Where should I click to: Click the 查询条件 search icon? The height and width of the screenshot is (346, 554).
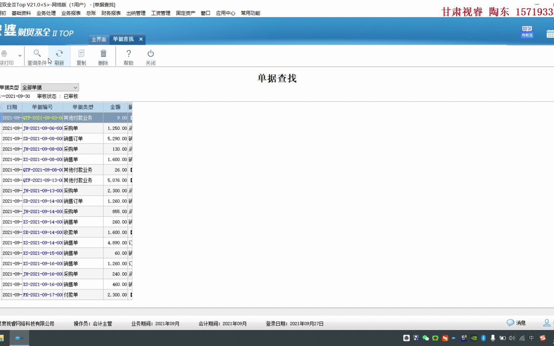point(37,53)
